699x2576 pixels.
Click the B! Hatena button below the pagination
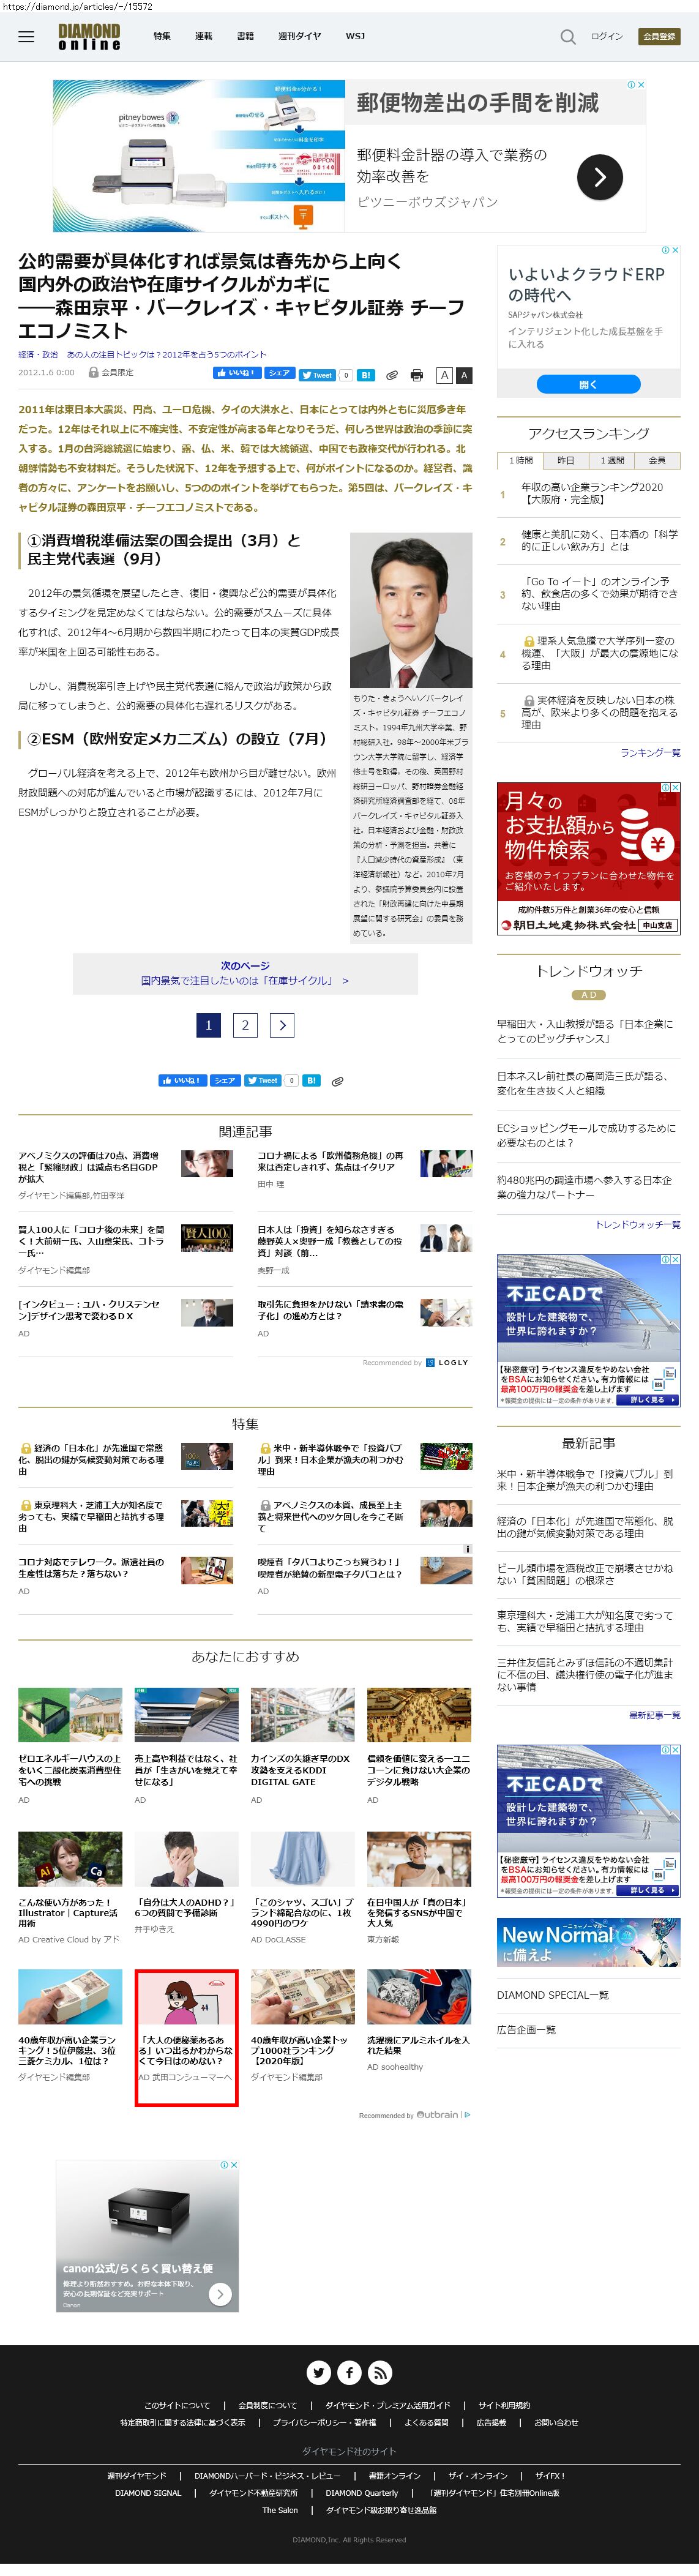click(311, 1080)
